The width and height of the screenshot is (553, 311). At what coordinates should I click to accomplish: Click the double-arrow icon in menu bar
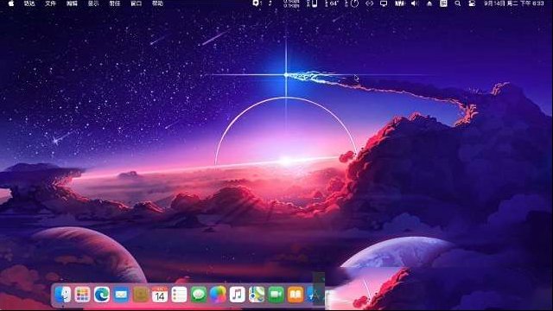click(x=369, y=3)
